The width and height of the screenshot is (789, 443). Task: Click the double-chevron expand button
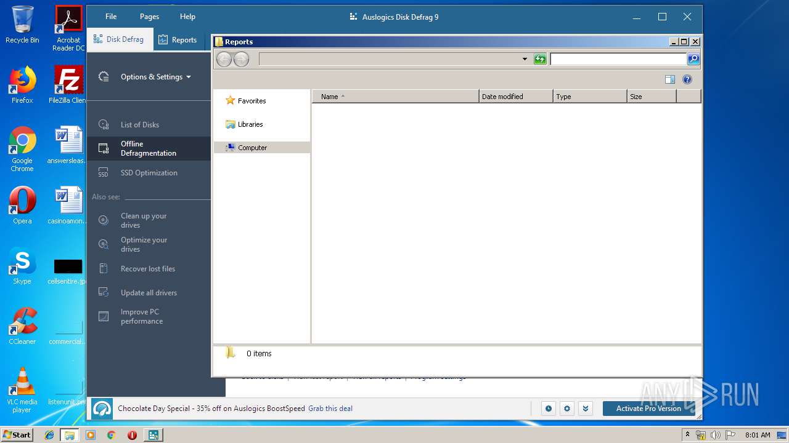586,409
